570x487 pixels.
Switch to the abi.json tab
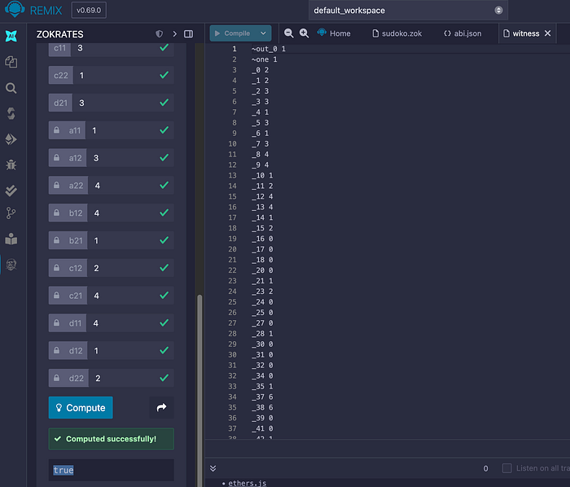point(463,33)
